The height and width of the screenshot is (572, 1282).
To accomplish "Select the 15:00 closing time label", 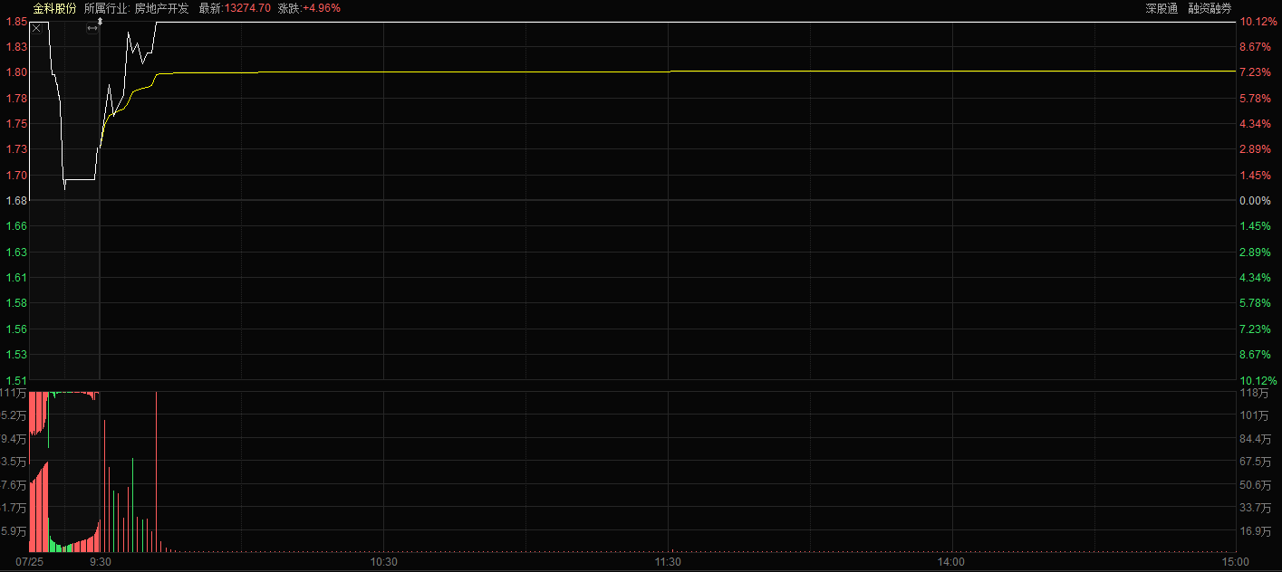I will (x=1235, y=562).
